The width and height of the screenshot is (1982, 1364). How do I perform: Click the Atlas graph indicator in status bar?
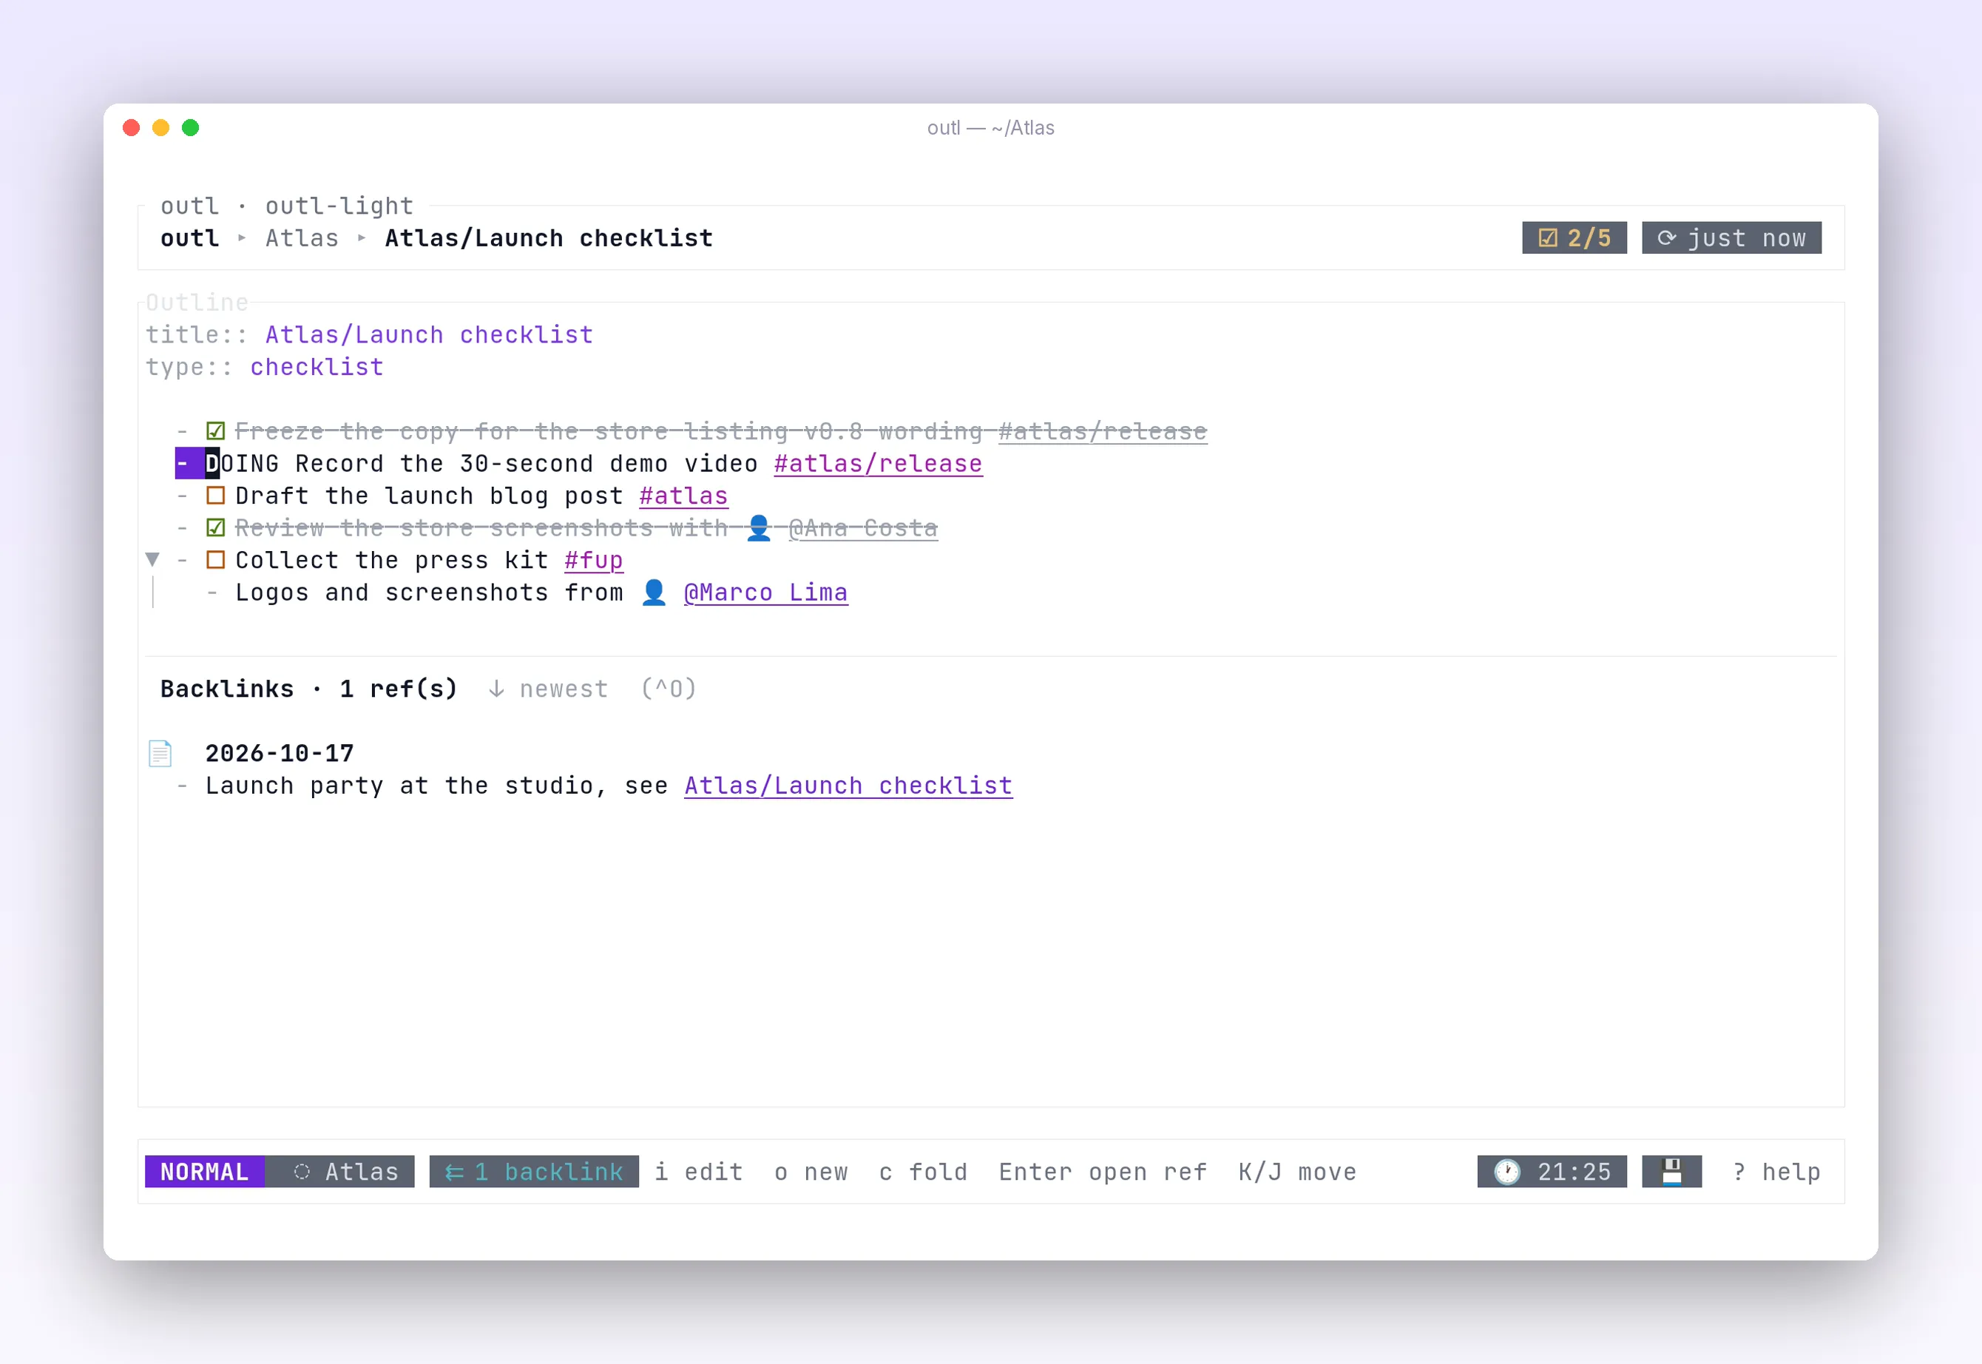click(339, 1171)
